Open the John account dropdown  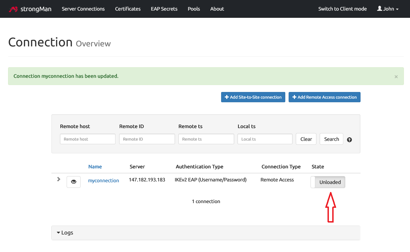point(388,9)
